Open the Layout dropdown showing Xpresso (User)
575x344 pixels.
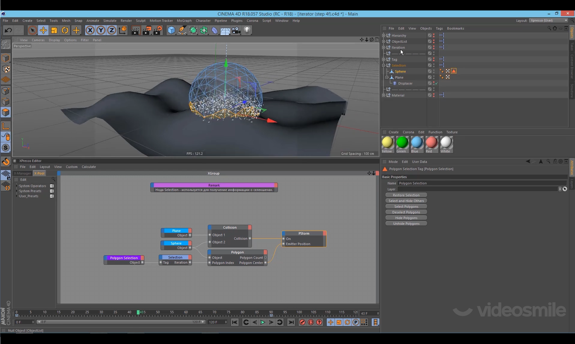[x=549, y=20]
